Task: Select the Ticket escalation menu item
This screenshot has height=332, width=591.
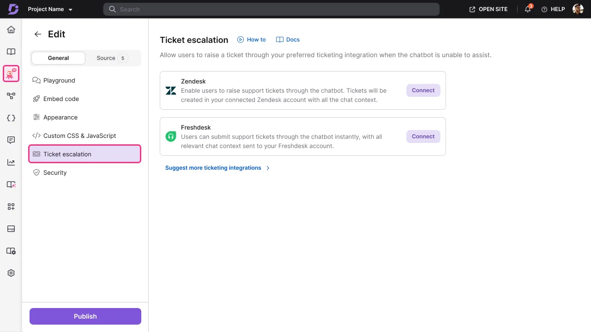Action: [85, 154]
